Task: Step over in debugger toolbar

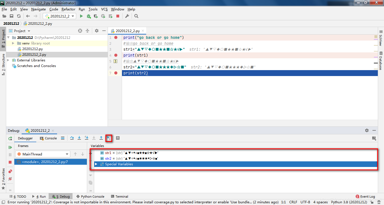Action: pos(72,138)
